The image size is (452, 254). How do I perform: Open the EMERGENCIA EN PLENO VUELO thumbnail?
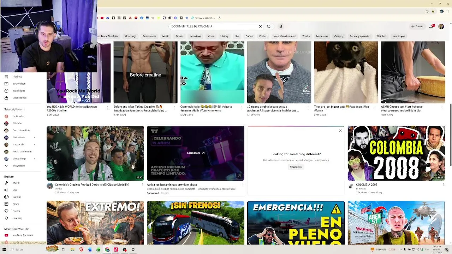click(296, 223)
